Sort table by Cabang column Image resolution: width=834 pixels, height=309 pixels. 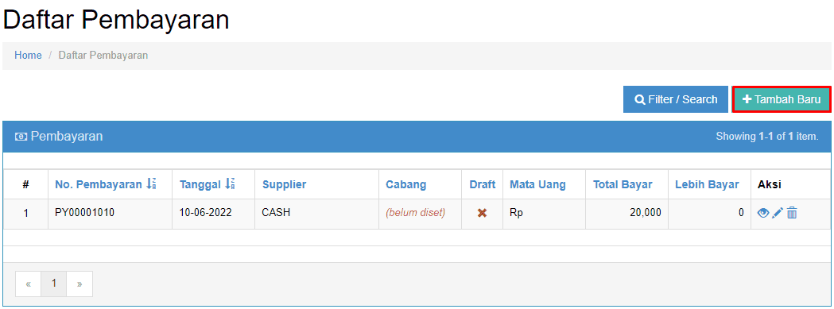pos(405,184)
